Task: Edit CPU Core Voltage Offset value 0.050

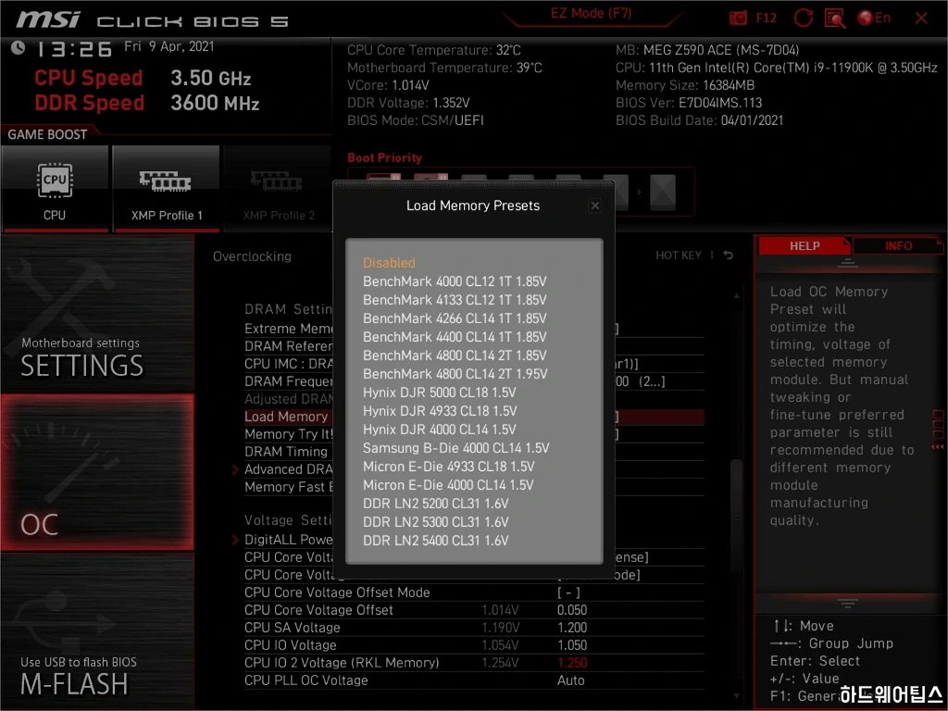Action: click(x=572, y=611)
